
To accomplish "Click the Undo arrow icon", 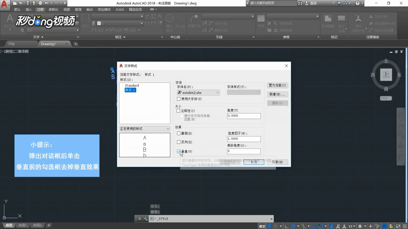I will (47, 3).
